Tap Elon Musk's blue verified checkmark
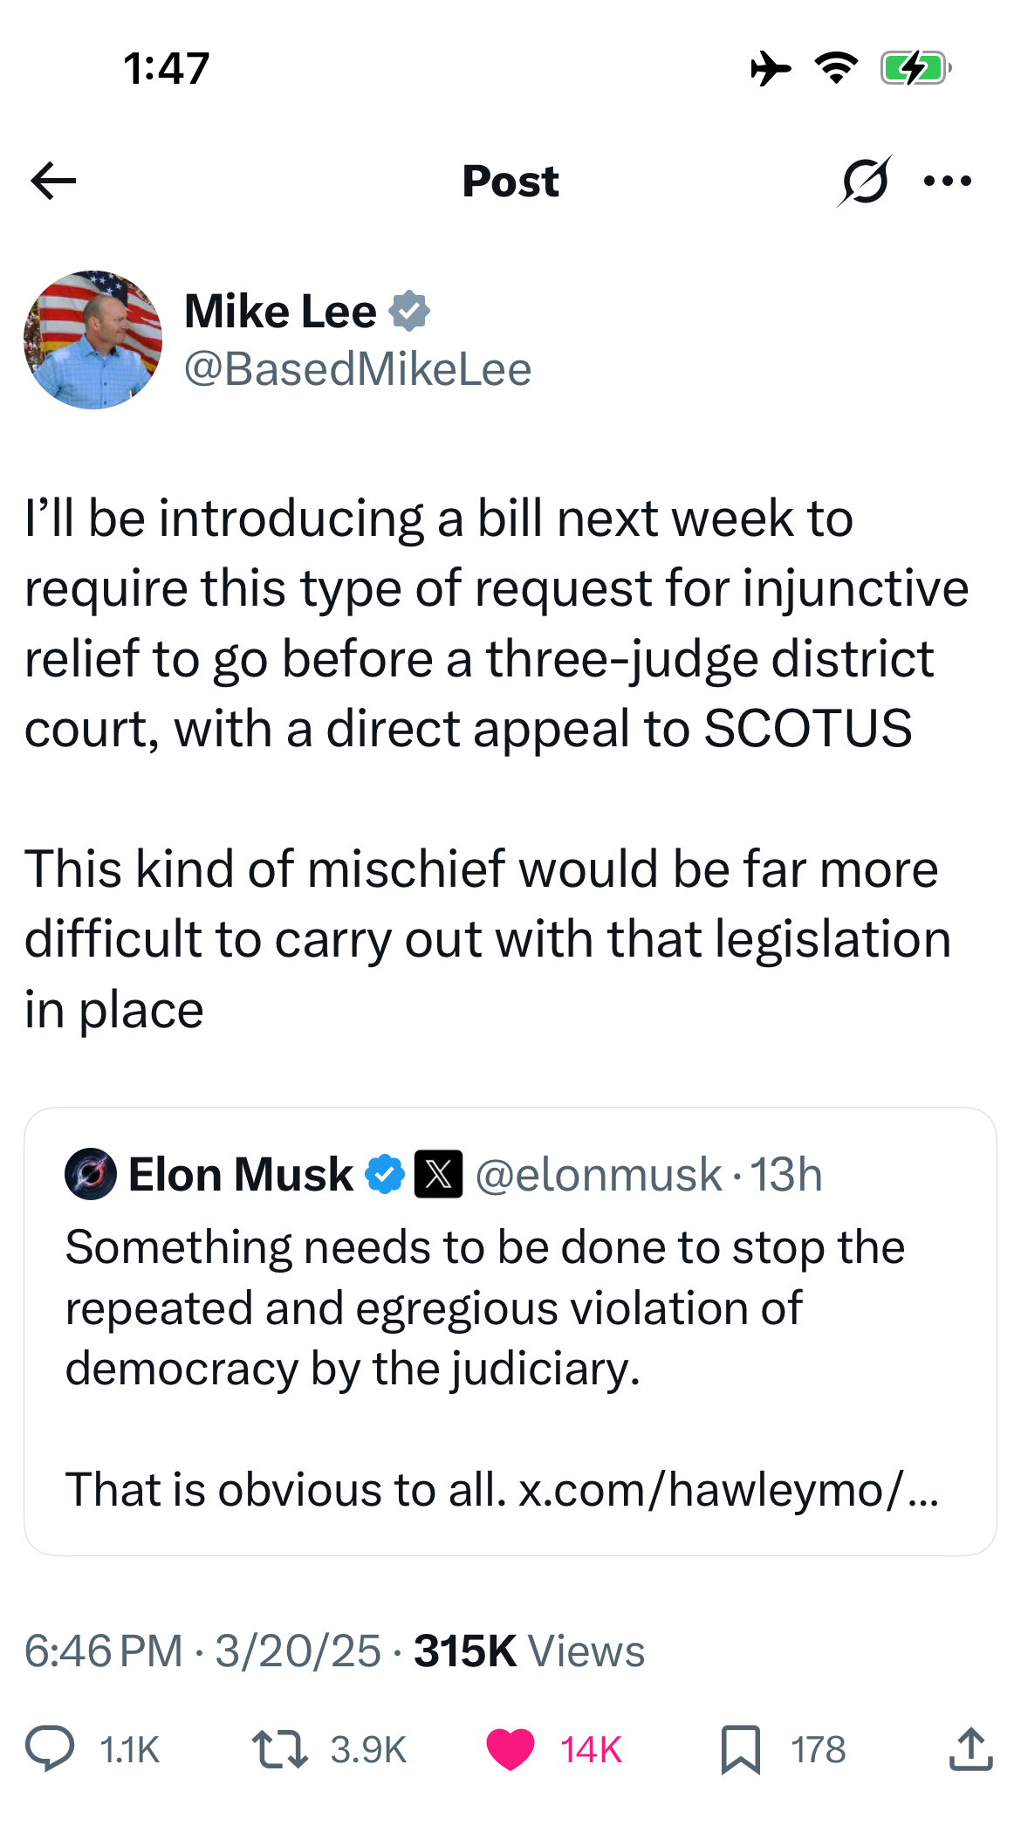Screen dimensions: 1021x1833 point(385,1174)
